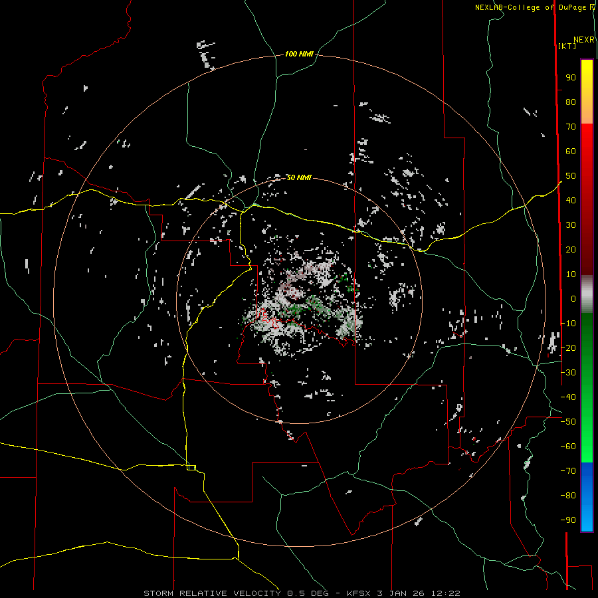Screen dimensions: 598x598
Task: Select the 30 value on velocity scale
Action: point(571,225)
